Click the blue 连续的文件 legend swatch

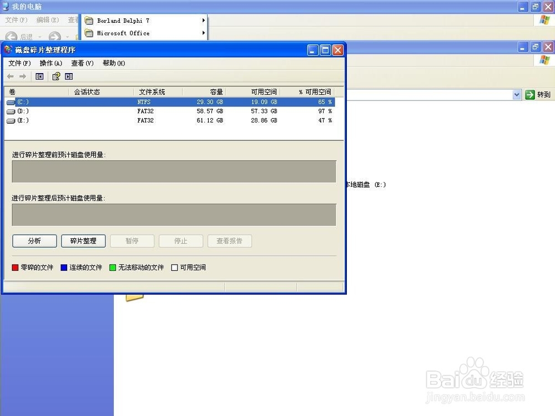(x=64, y=267)
